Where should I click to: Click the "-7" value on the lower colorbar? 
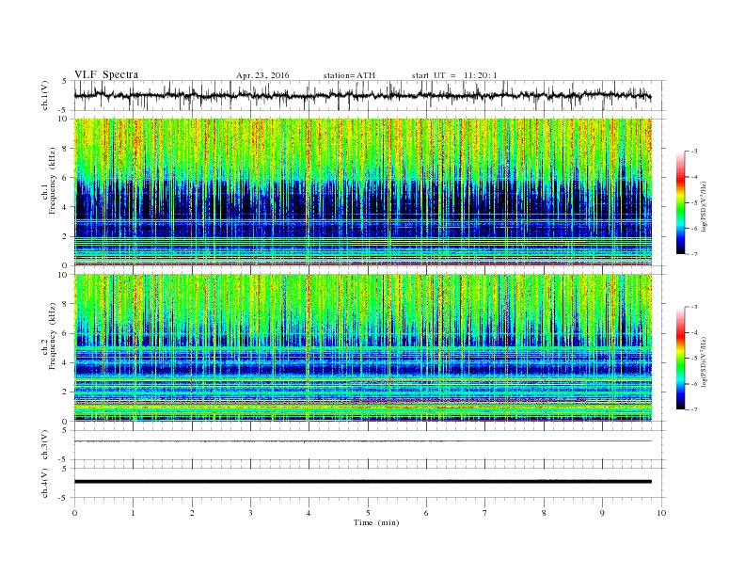pos(694,409)
